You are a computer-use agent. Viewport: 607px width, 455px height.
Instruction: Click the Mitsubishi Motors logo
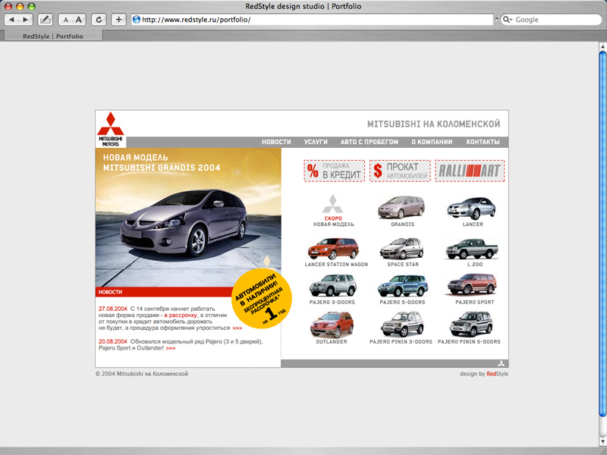[x=110, y=129]
